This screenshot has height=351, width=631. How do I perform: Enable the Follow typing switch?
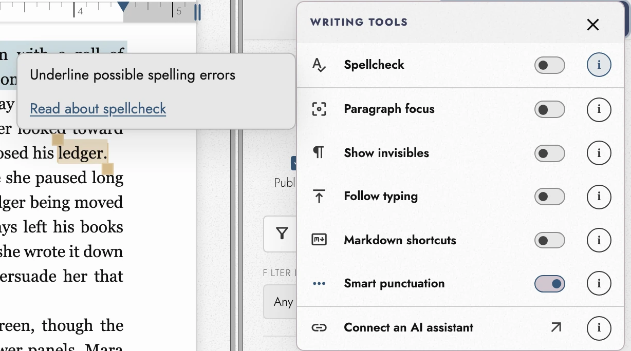point(550,197)
